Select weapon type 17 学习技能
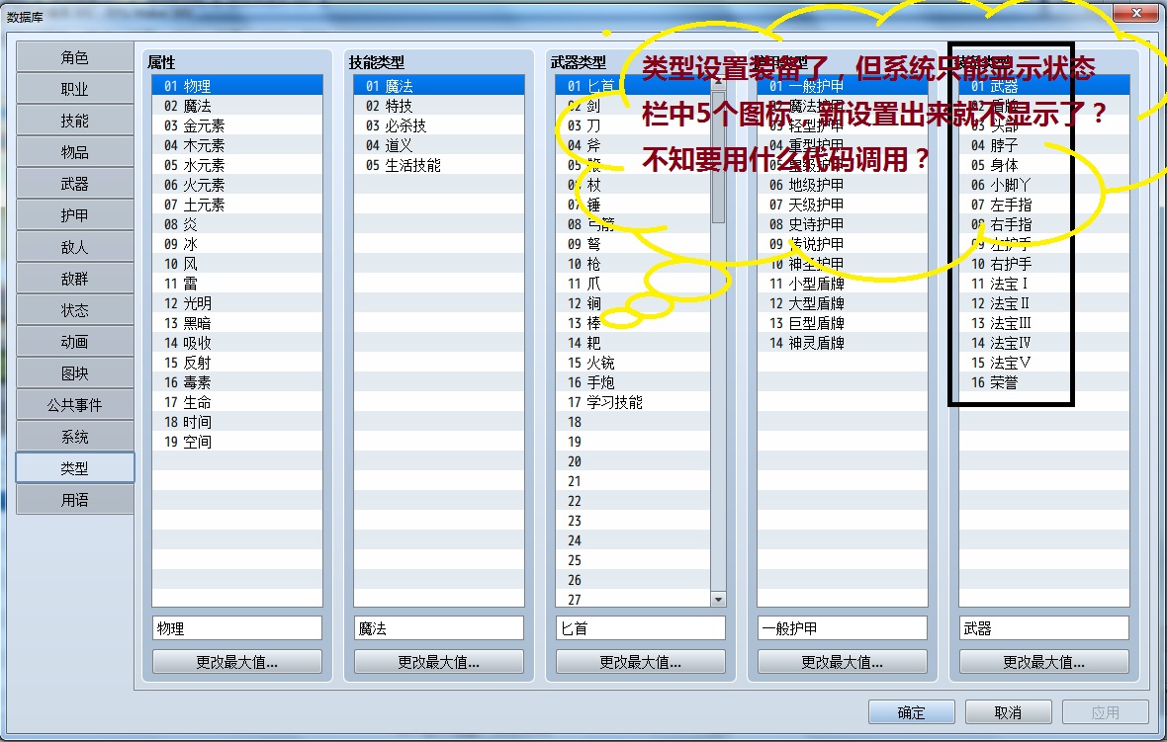The image size is (1167, 742). pos(633,402)
